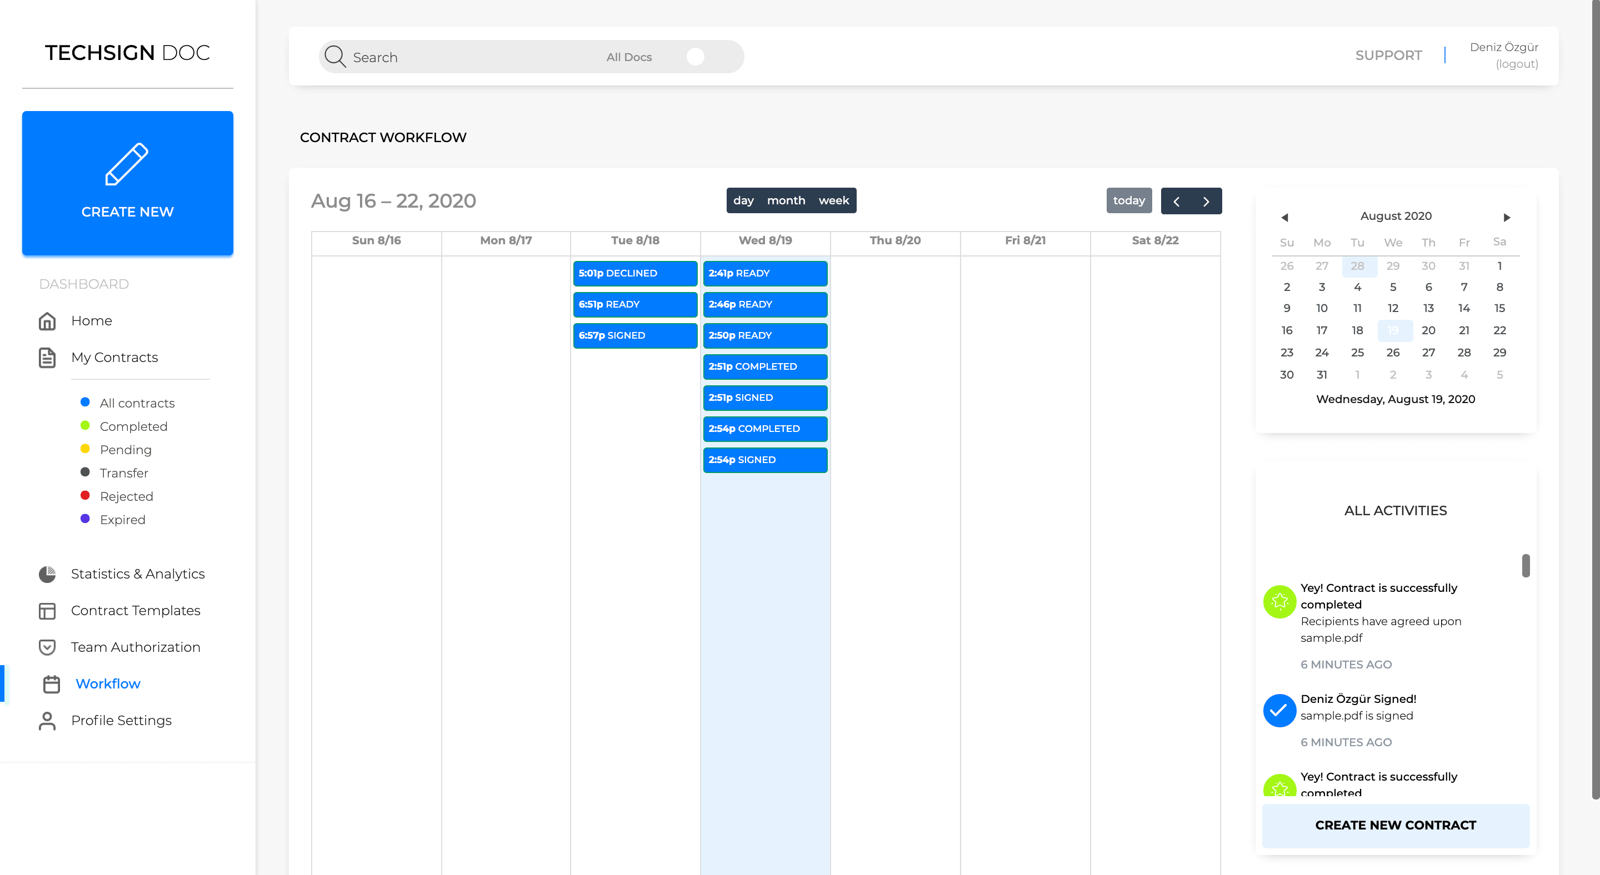Open the 2:51p SIGNED event
1600x875 pixels.
(x=765, y=398)
